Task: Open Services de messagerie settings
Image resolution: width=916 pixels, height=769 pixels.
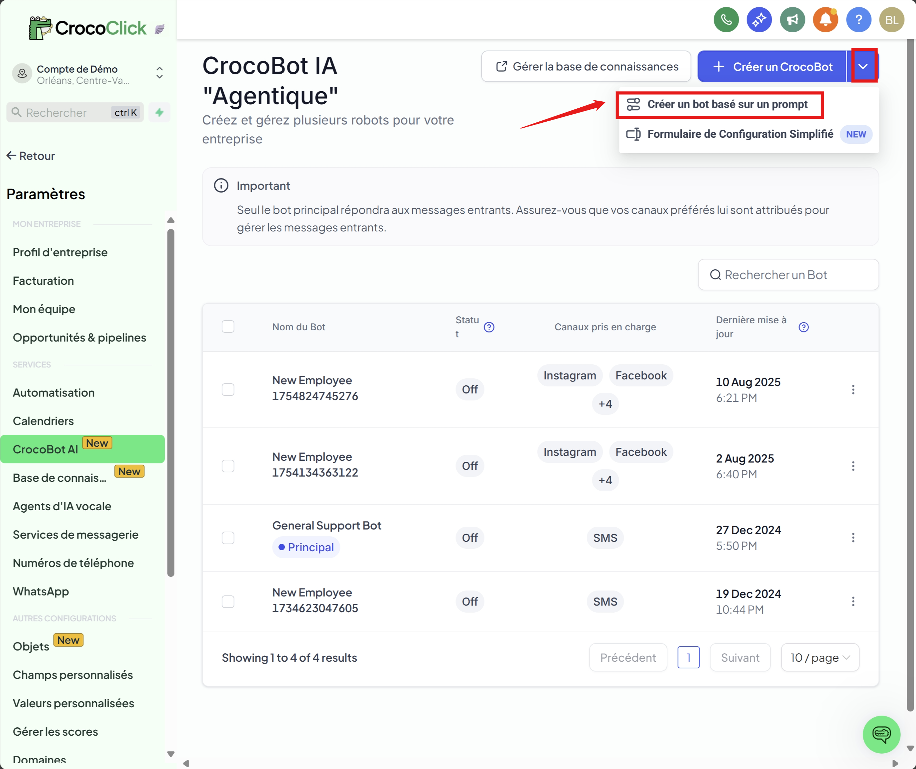Action: [x=75, y=534]
